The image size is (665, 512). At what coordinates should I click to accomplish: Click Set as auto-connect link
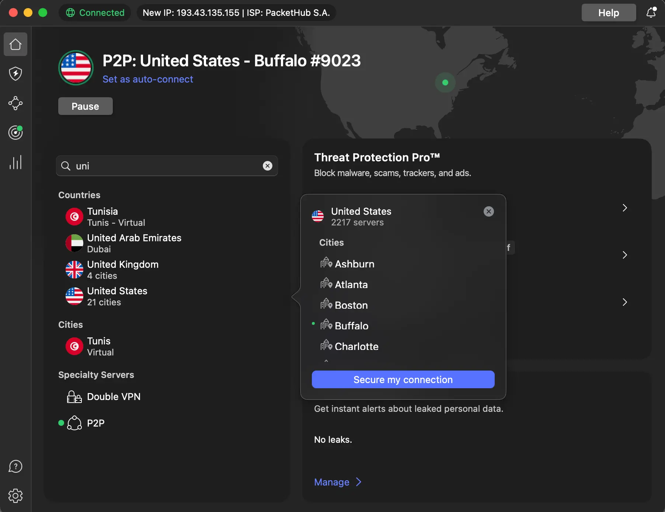147,79
